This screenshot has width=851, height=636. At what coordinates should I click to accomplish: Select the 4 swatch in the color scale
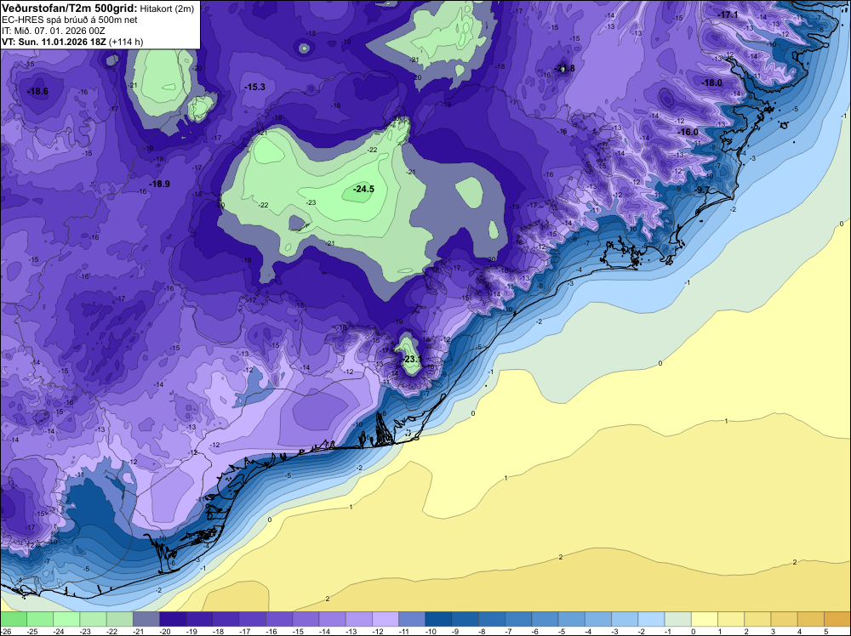[x=811, y=619]
